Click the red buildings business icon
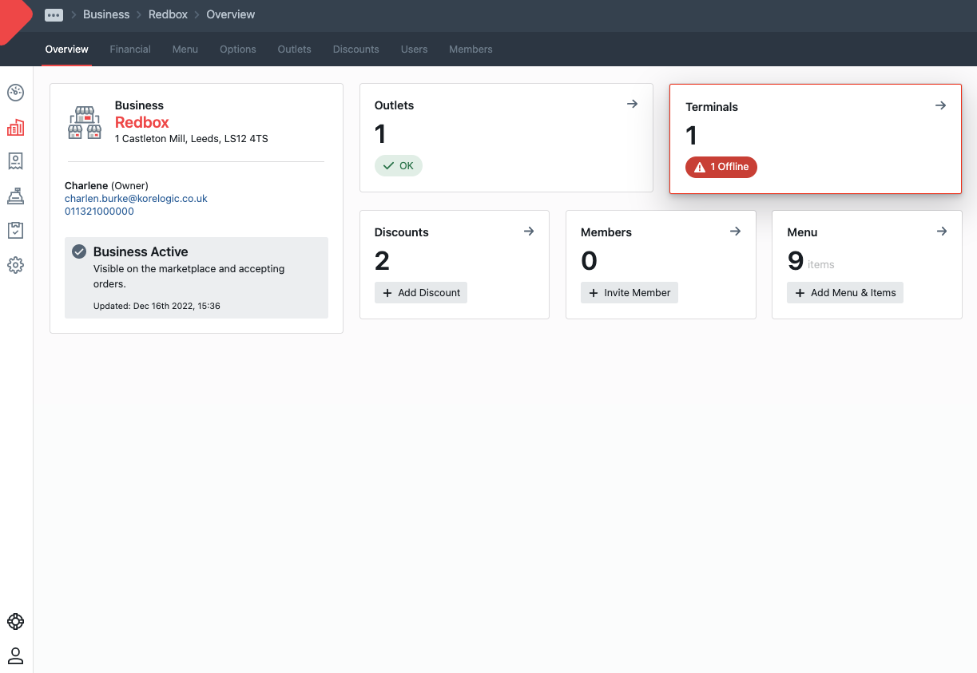This screenshot has height=673, width=977. point(15,128)
